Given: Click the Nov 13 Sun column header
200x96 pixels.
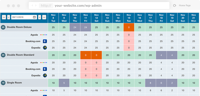Looking at the screenshot, I should click(107, 18).
